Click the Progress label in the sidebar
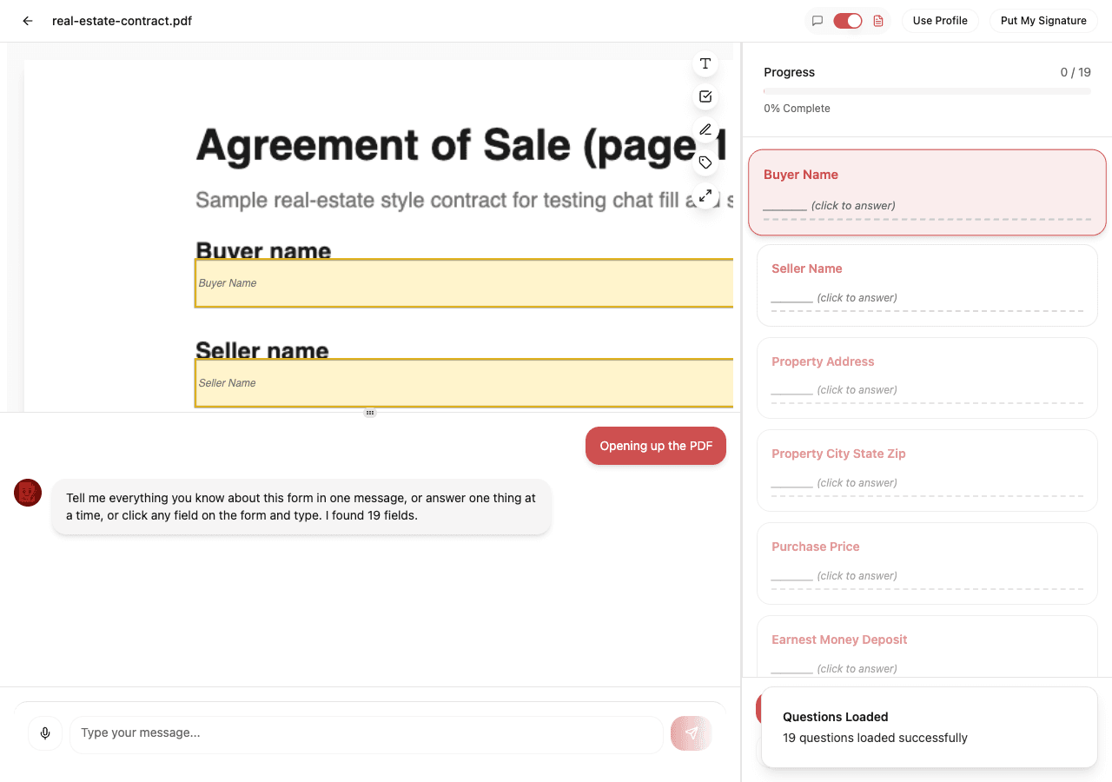 click(789, 72)
